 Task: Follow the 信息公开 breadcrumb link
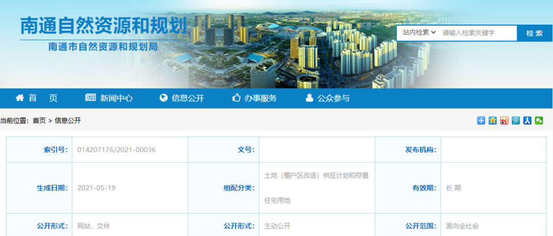click(x=68, y=121)
